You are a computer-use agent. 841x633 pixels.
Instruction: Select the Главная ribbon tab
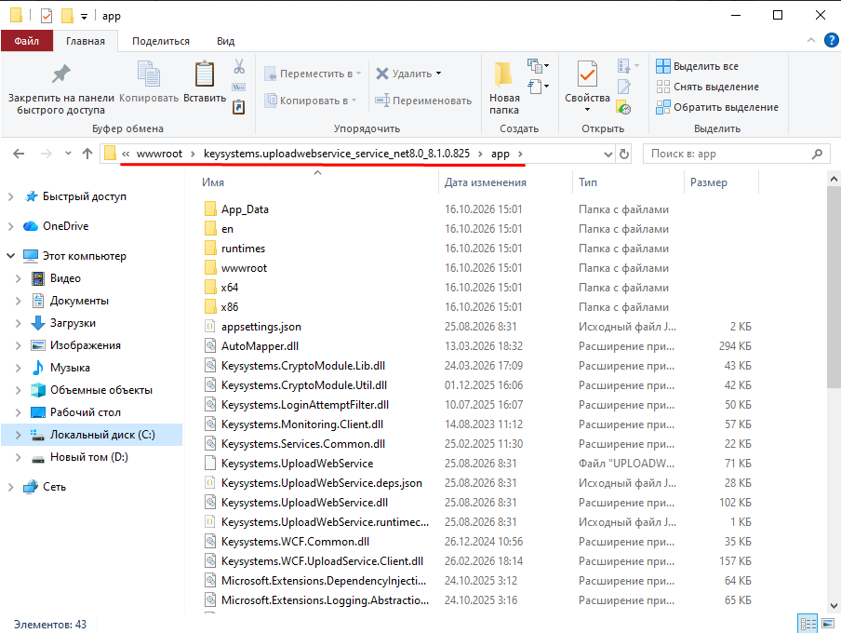(86, 41)
